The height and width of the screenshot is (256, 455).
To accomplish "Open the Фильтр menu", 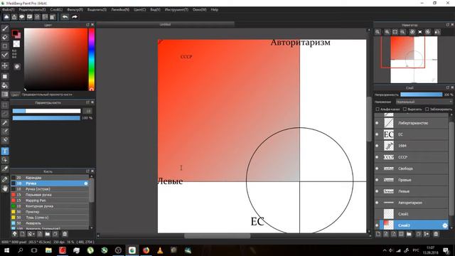I will (75, 9).
